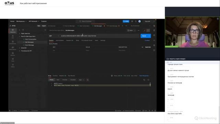Viewport: 220px width, 124px height.
Task: Open the Authorization request tab
Action: coord(60,41)
